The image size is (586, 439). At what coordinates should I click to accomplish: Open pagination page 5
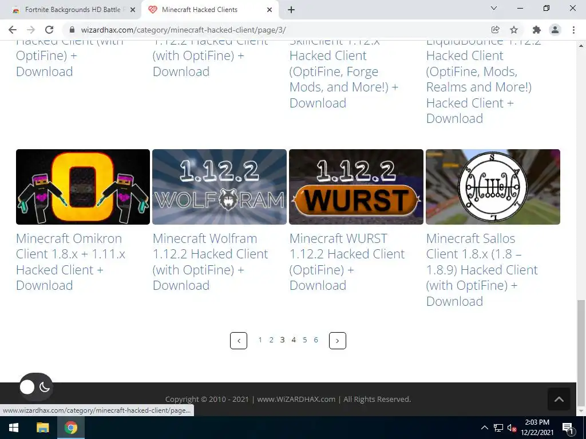coord(305,340)
